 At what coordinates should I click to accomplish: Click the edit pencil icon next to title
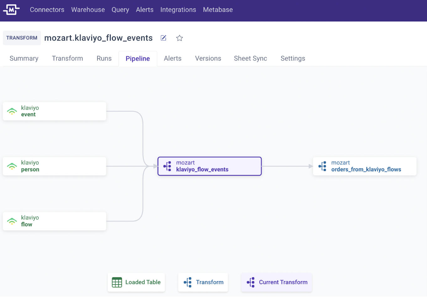tap(163, 38)
